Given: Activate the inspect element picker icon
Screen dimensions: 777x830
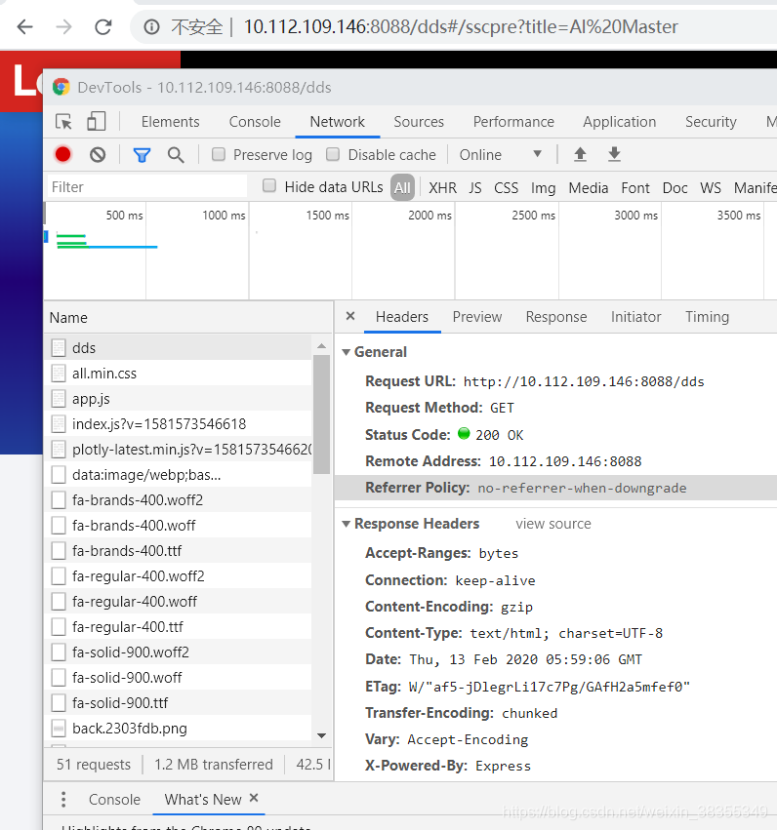Looking at the screenshot, I should click(64, 122).
